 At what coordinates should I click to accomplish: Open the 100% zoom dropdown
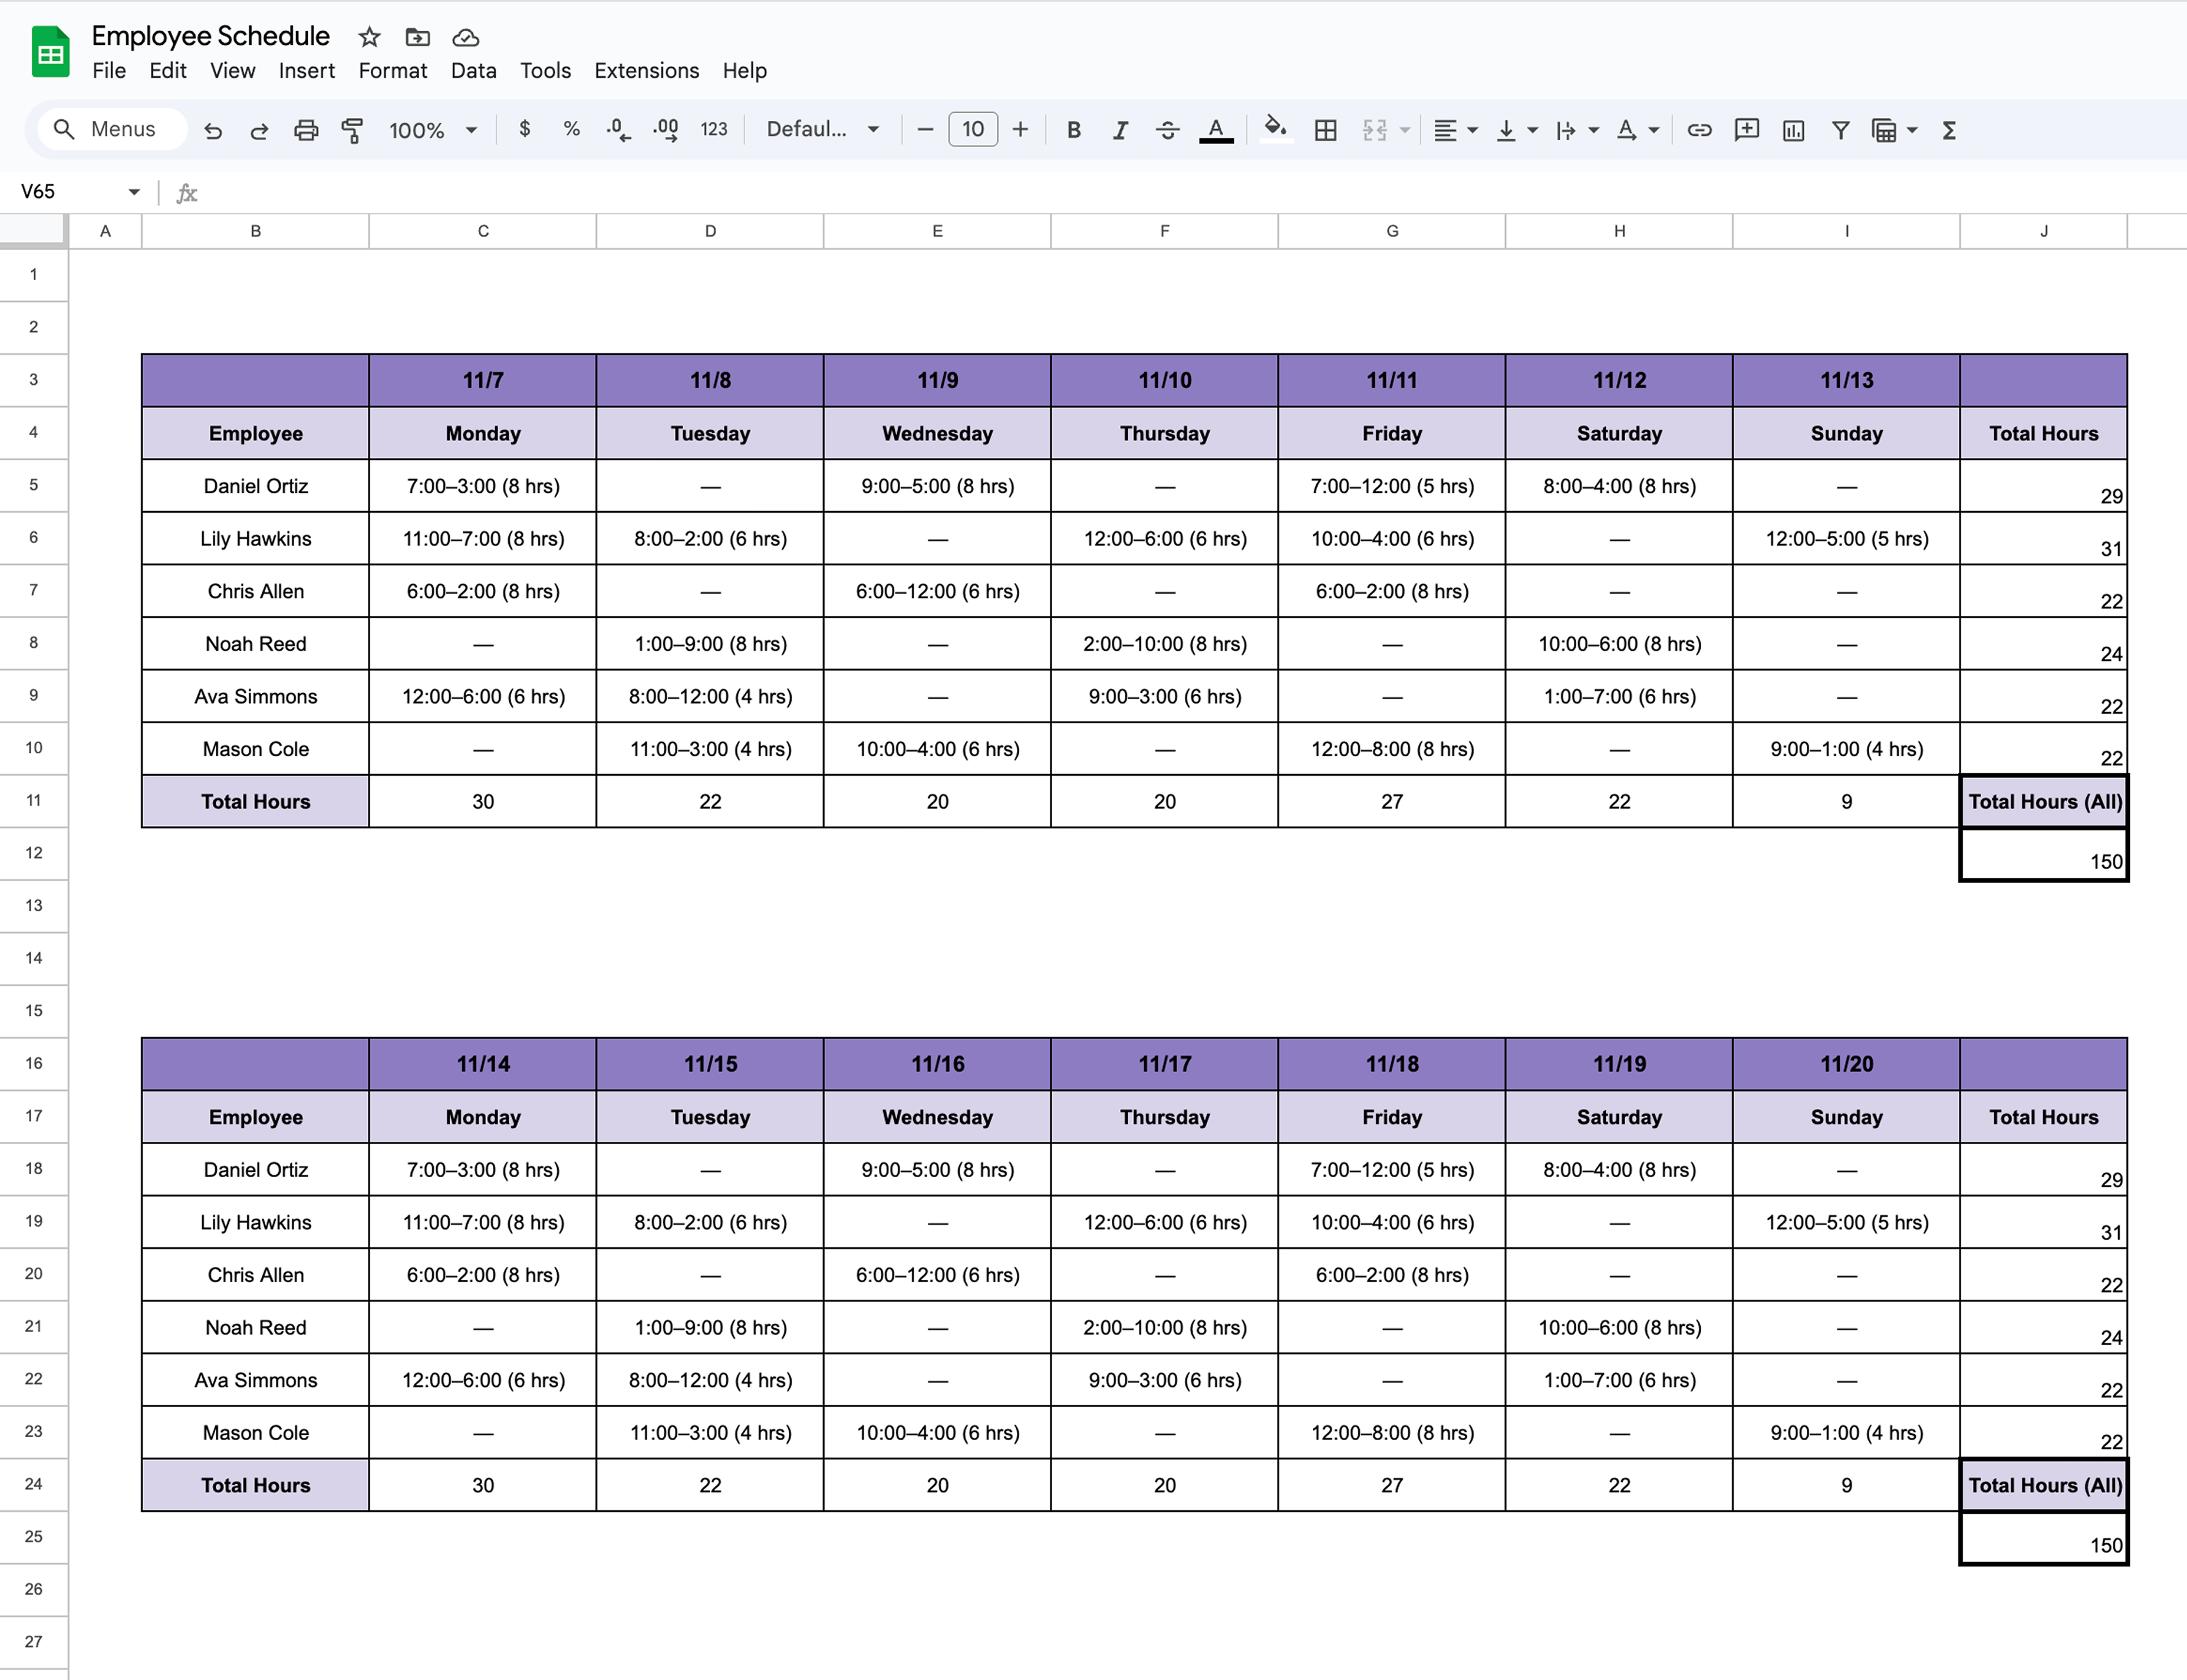coord(433,130)
